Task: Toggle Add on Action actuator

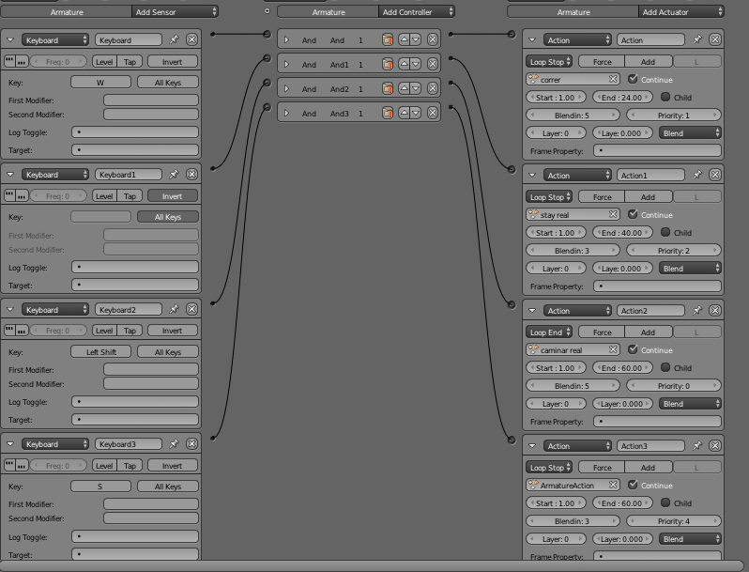Action: (x=649, y=62)
